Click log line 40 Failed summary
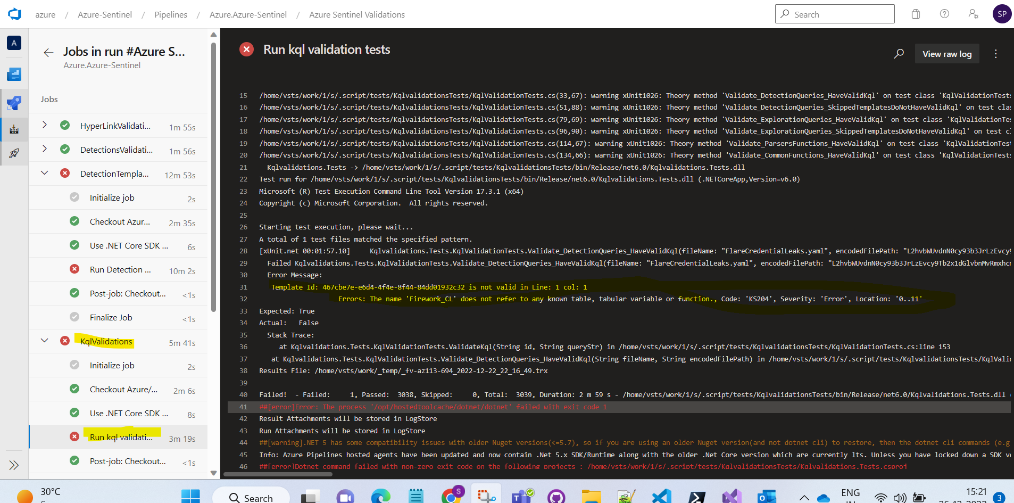 (x=632, y=394)
